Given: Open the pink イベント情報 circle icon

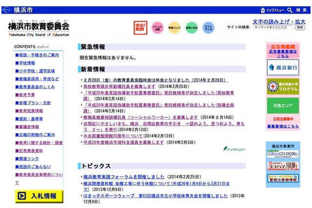Looking at the screenshot, I should (157, 28).
